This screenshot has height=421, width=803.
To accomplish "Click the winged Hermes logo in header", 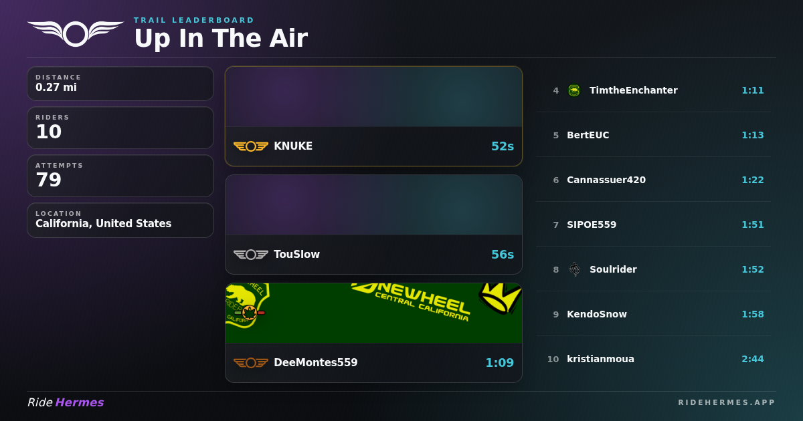I will pos(76,33).
